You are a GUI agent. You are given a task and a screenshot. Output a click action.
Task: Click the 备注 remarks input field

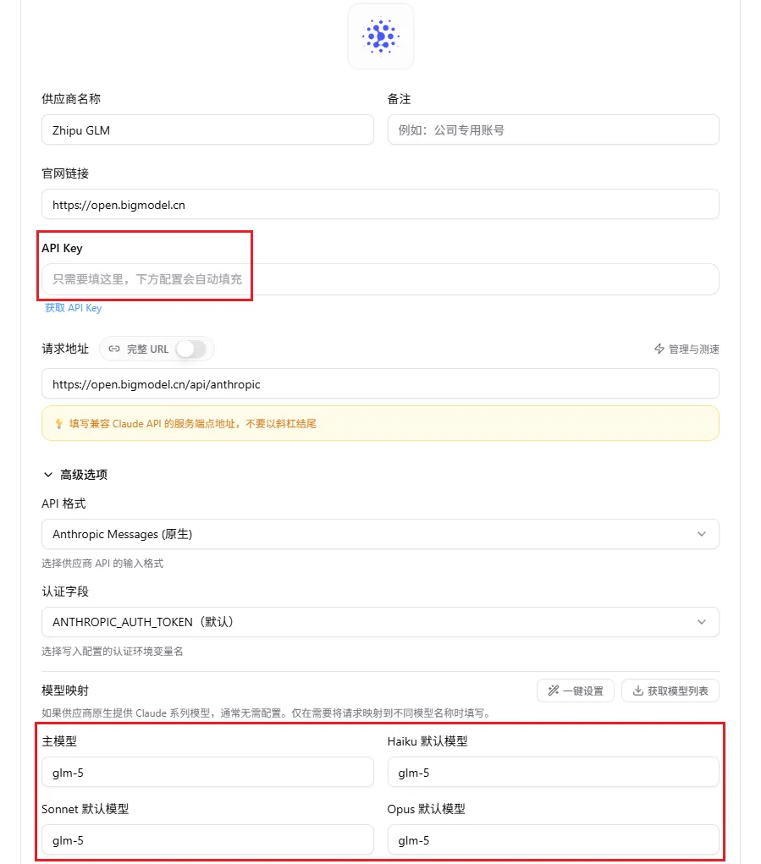(554, 130)
